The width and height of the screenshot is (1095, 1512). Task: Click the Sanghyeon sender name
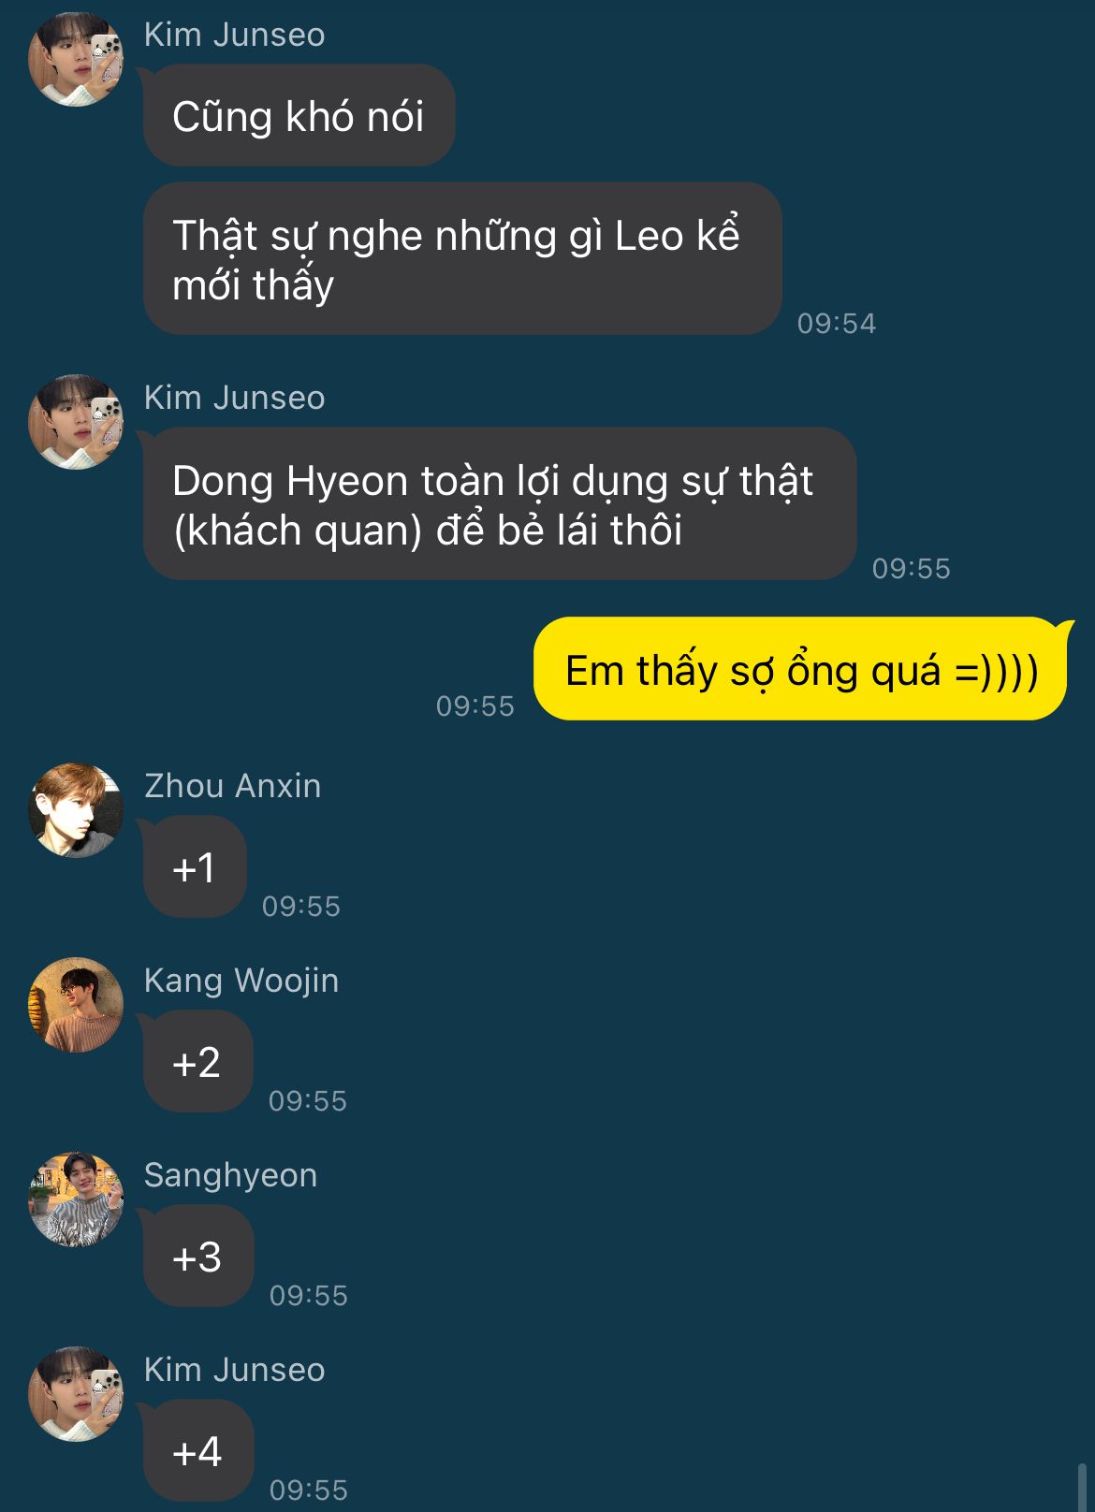click(231, 1175)
